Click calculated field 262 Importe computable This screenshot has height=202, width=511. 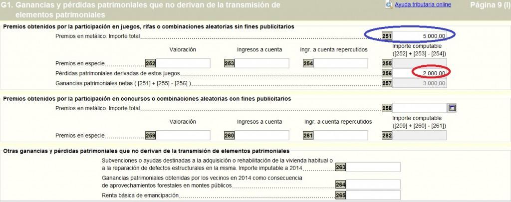point(419,135)
